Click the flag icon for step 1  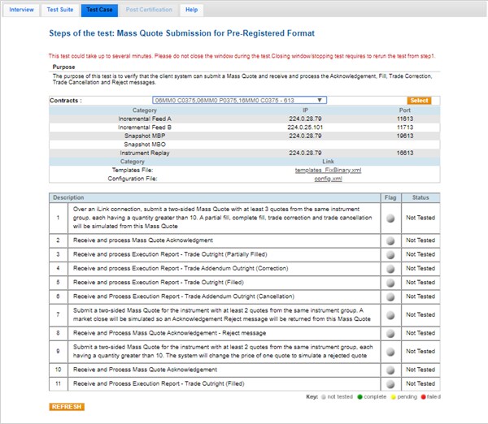[x=391, y=218]
